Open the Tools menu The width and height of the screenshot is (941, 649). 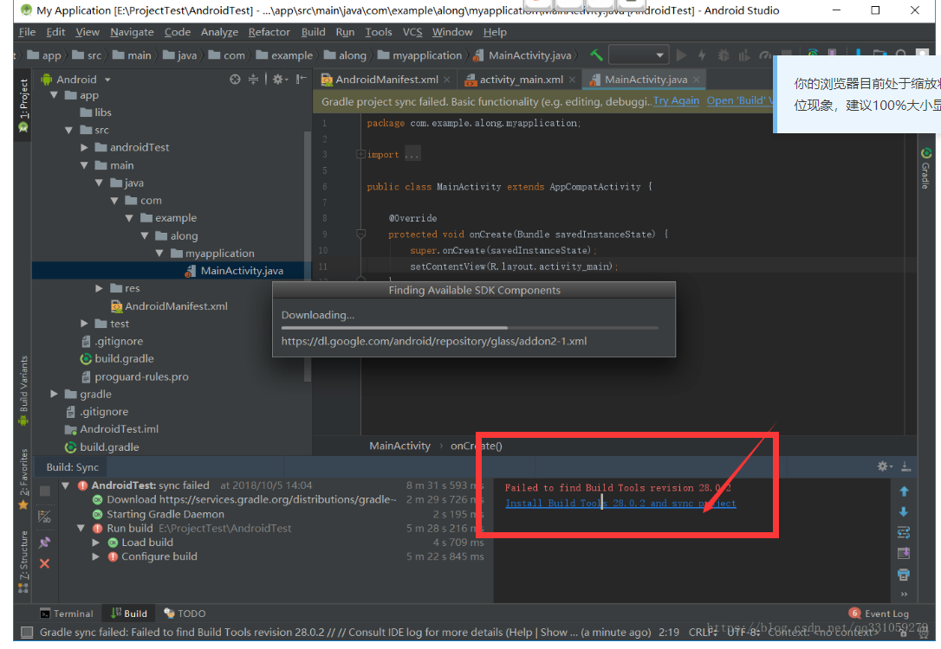tap(379, 32)
